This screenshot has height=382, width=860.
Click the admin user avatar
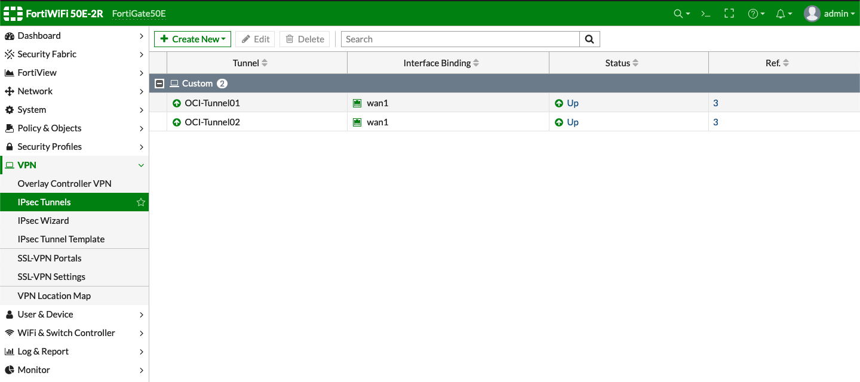point(812,13)
